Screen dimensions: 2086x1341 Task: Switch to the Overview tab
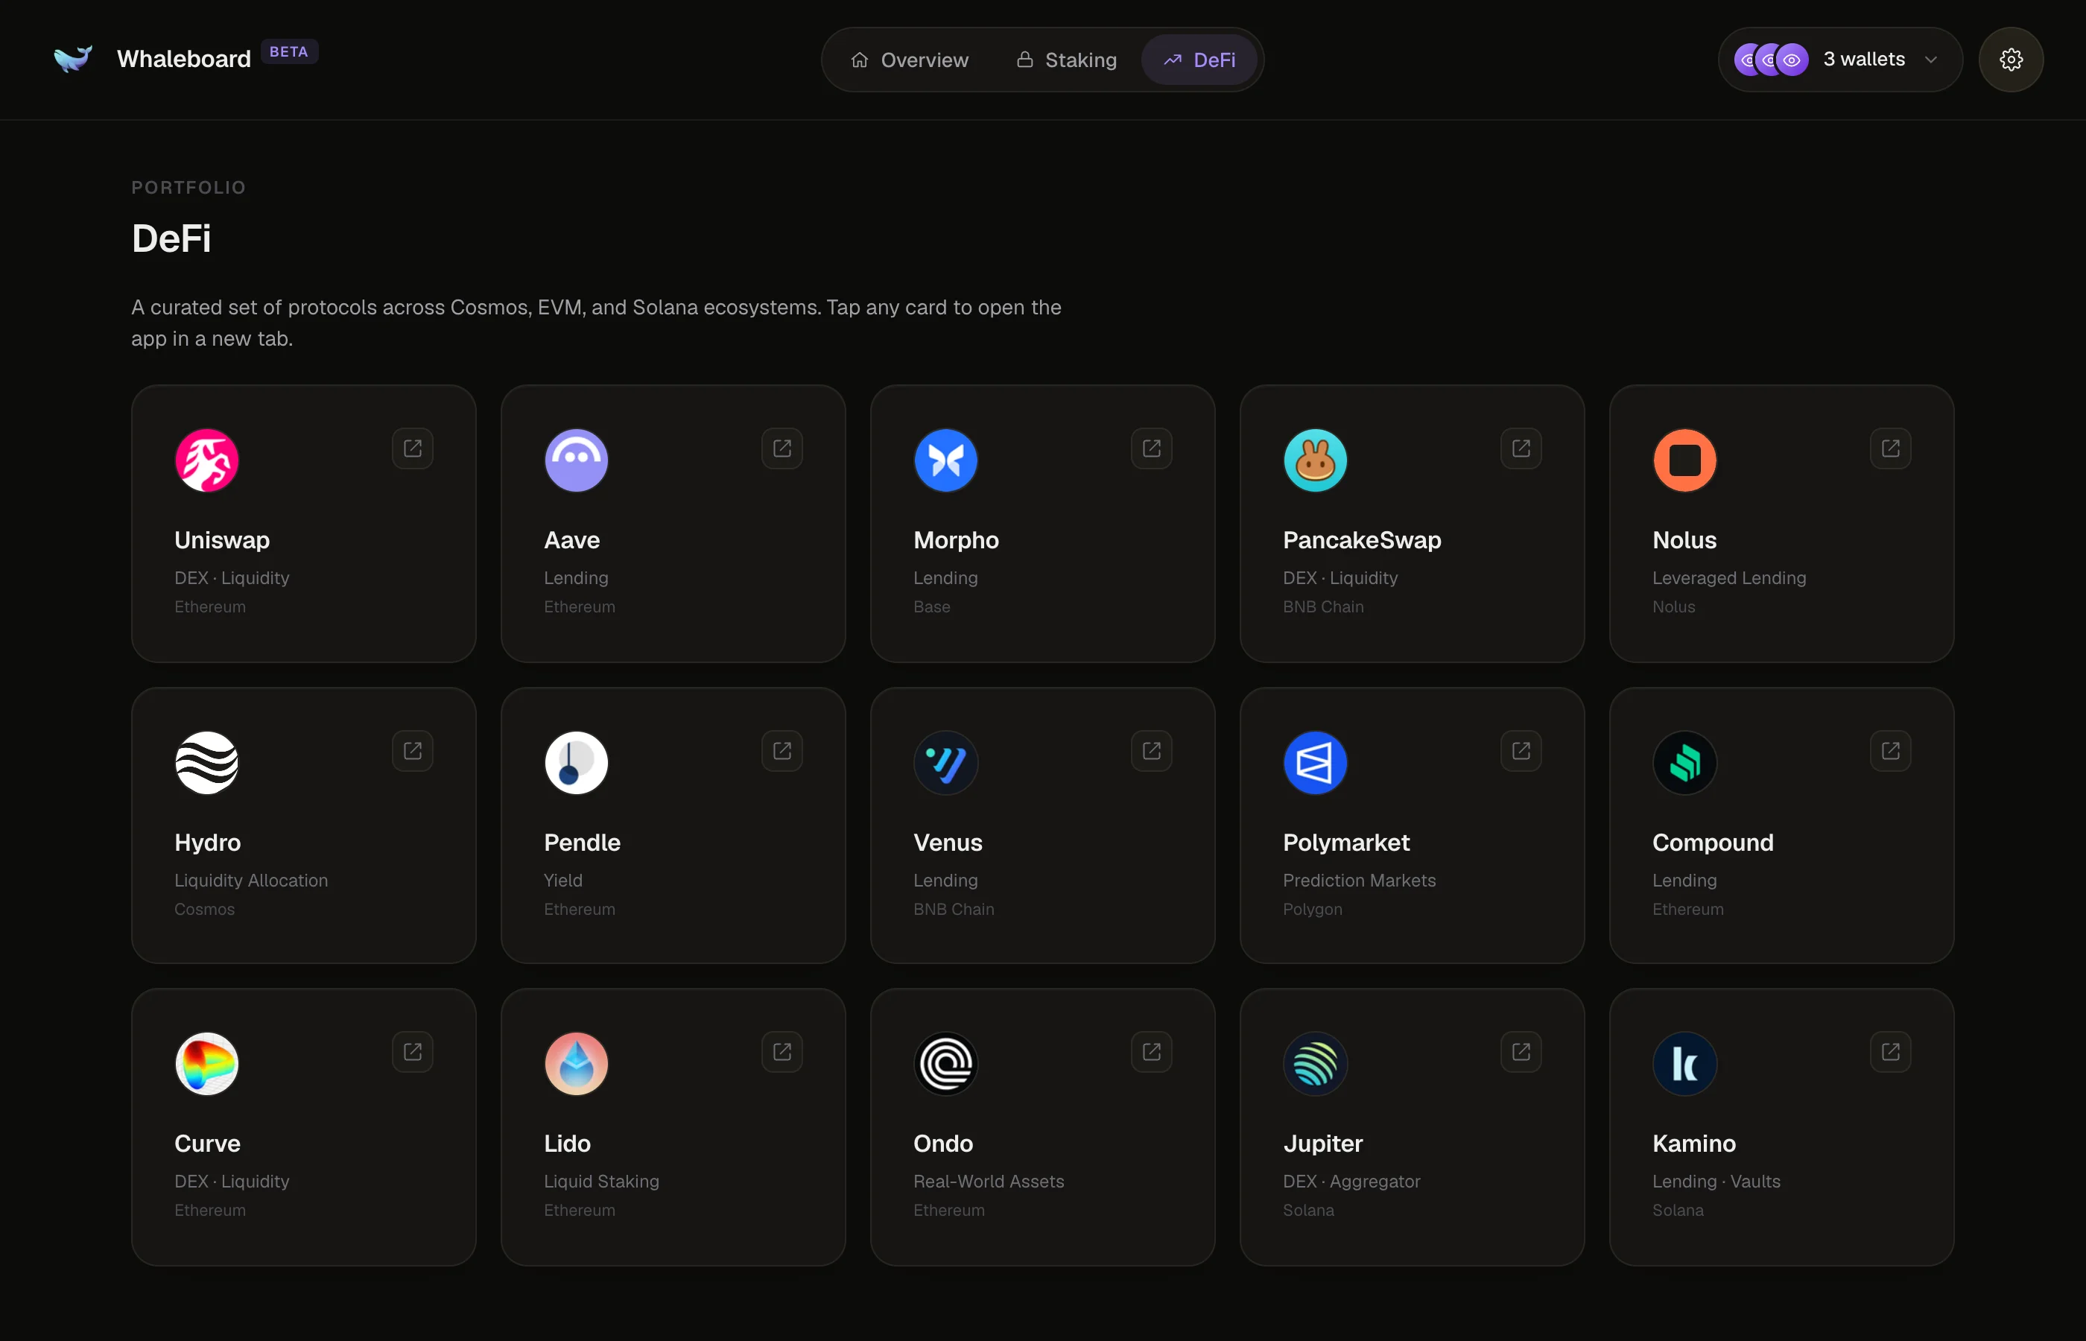[x=910, y=60]
